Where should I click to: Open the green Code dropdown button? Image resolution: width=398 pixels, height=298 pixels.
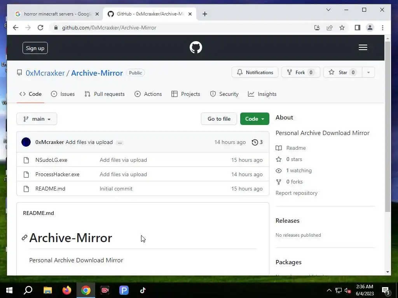[255, 119]
